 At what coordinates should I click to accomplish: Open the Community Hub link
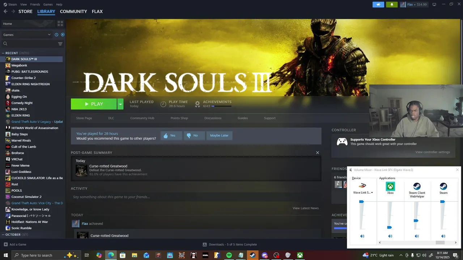(142, 118)
